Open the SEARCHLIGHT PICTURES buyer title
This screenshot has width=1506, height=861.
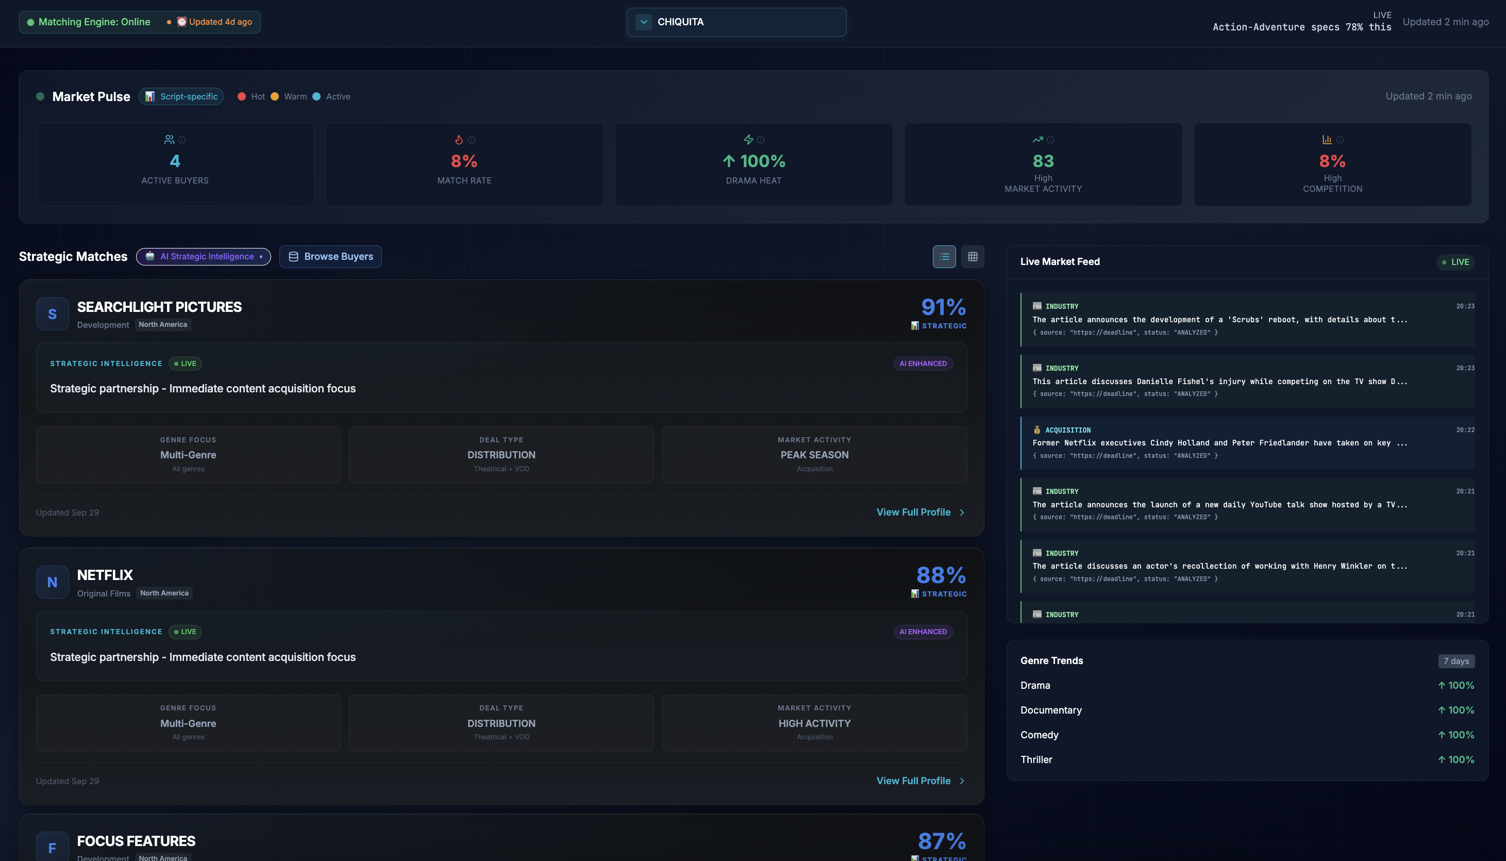[159, 307]
